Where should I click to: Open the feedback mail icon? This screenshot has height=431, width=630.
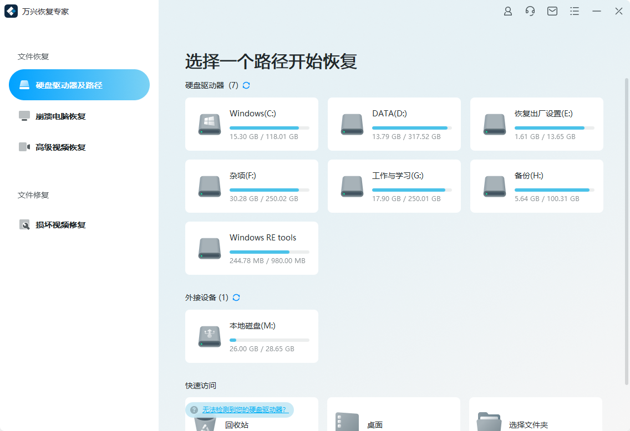[x=552, y=11]
